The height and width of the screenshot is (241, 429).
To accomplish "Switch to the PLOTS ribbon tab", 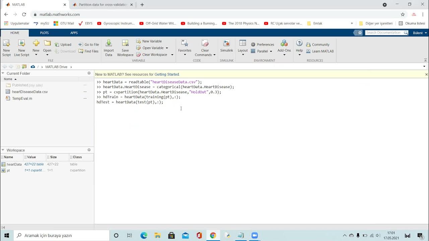I will (44, 33).
